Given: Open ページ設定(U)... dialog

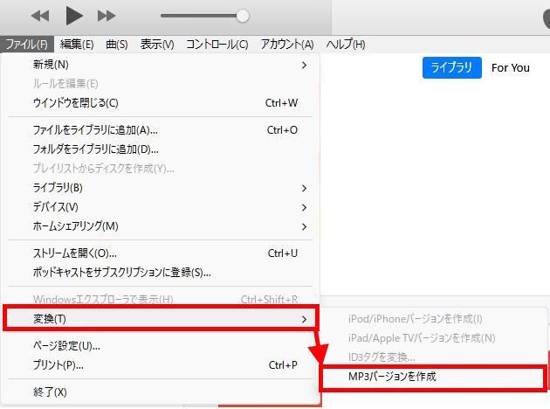Looking at the screenshot, I should [161, 346].
